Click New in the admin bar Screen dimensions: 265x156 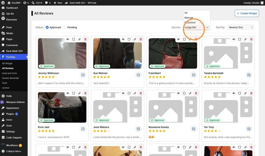point(58,3)
